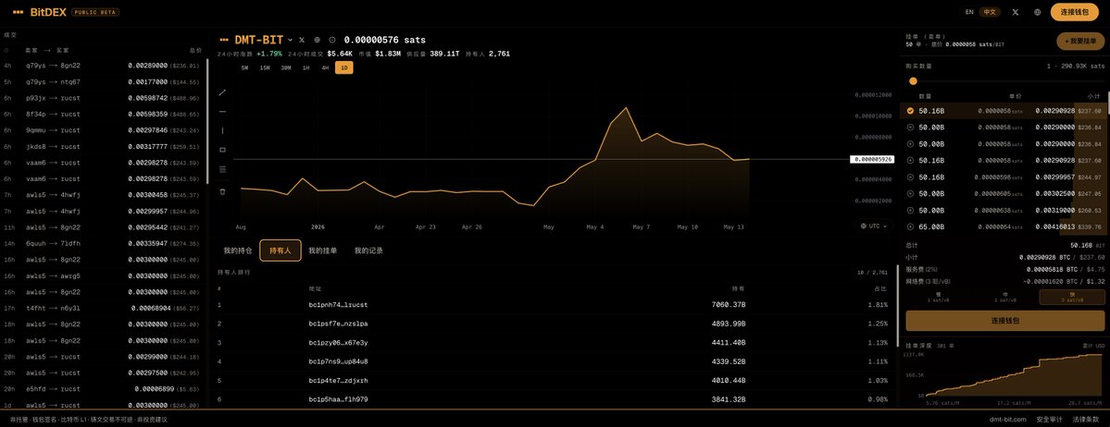Add the 50.00B order priced $247.05
The width and height of the screenshot is (1110, 427).
[910, 193]
